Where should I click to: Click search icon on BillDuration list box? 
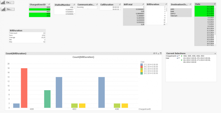166,4
